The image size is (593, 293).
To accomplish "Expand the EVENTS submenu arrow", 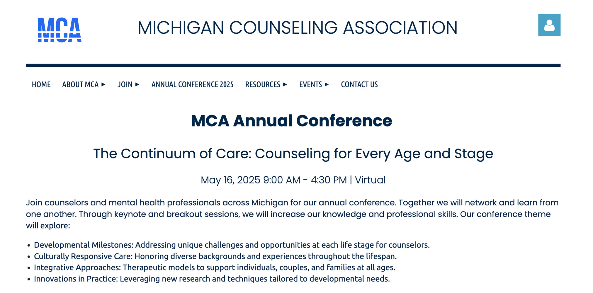I will [x=327, y=85].
